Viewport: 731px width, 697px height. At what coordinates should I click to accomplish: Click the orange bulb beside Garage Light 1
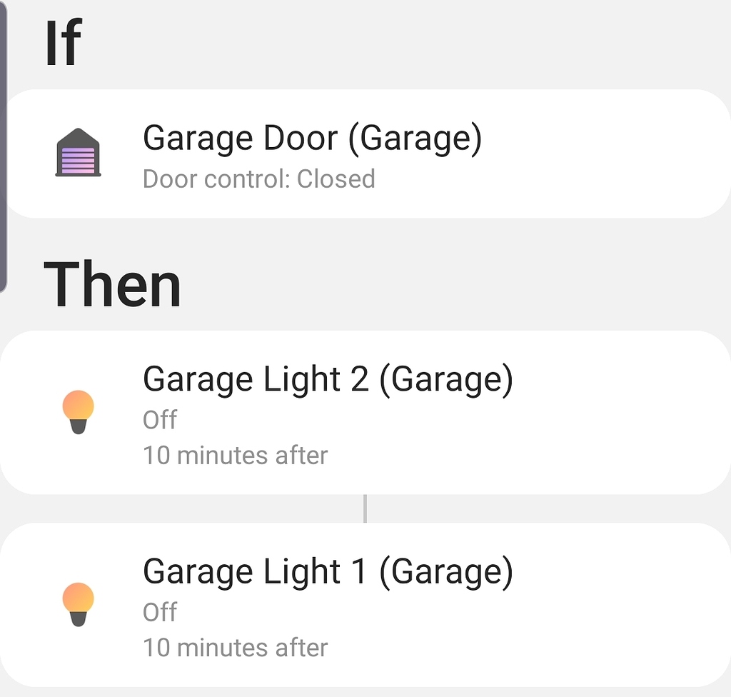[78, 601]
